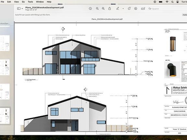Image resolution: width=187 pixels, height=140 pixels.
Task: Activate the highlight pen tool
Action: coord(118,8)
